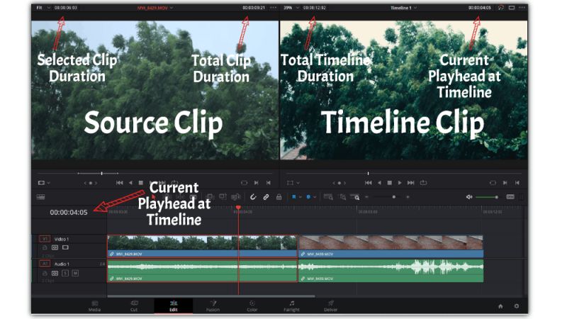Image resolution: width=567 pixels, height=319 pixels.
Task: Go to first frame in source viewer
Action: click(119, 183)
